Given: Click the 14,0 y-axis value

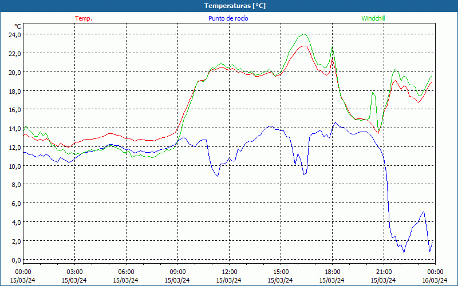Looking at the screenshot, I should click(15, 129).
